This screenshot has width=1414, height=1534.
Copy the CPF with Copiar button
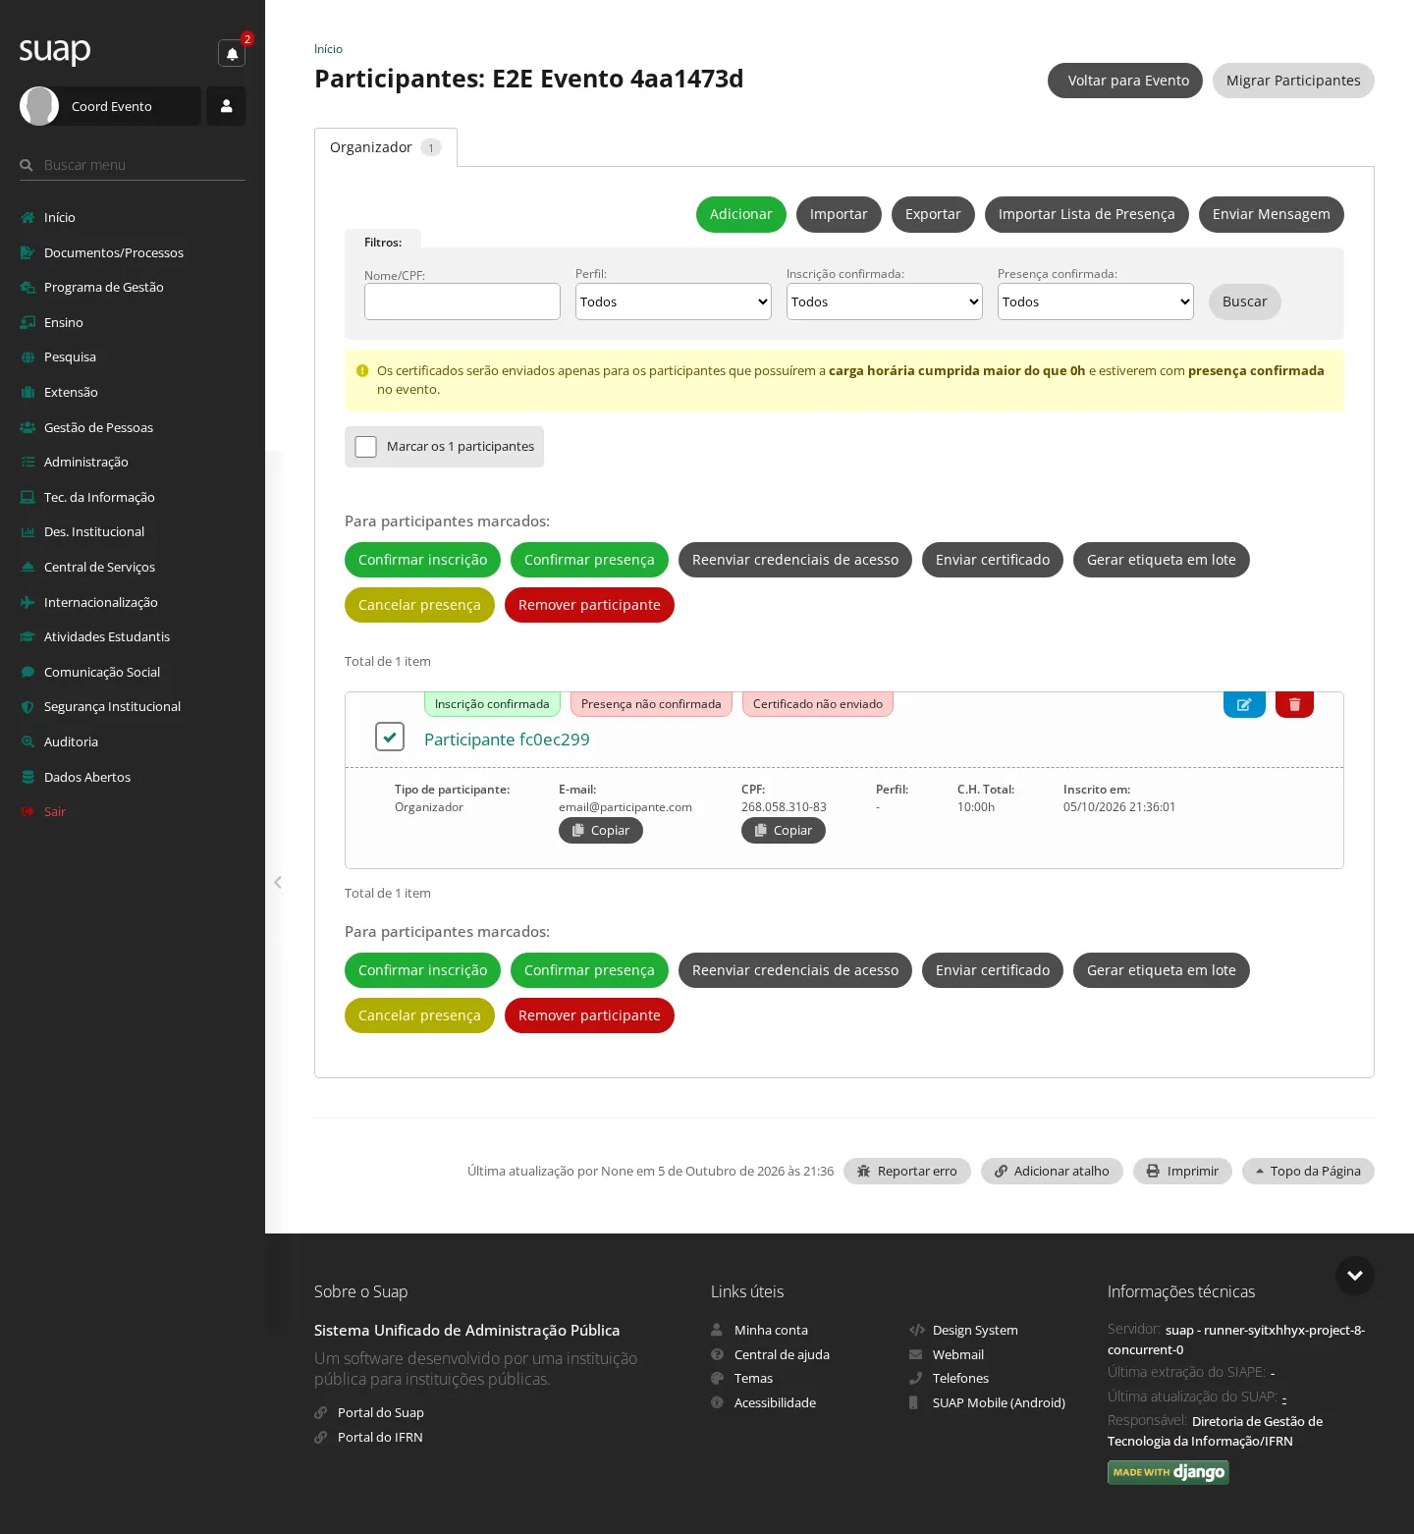point(784,831)
